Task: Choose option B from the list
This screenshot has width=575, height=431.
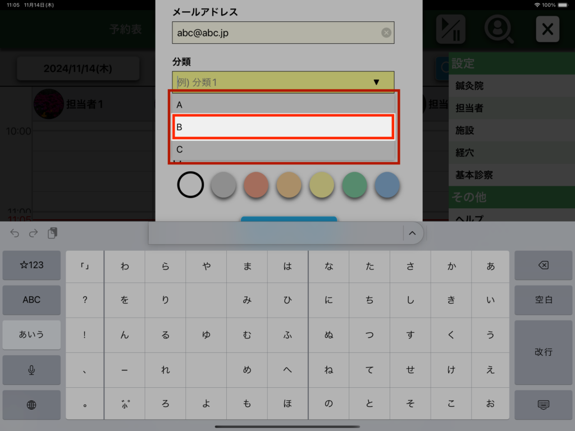Action: 283,127
